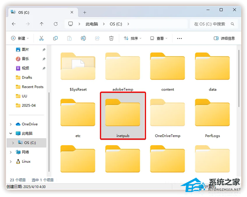Screen dimensions: 247x197
Task: Click the Rename icon in toolbar
Action: point(83,38)
